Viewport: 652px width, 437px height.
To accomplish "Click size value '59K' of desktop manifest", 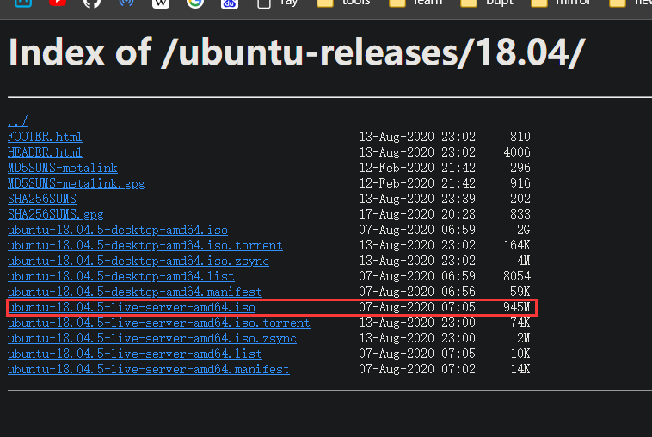I will click(x=520, y=292).
